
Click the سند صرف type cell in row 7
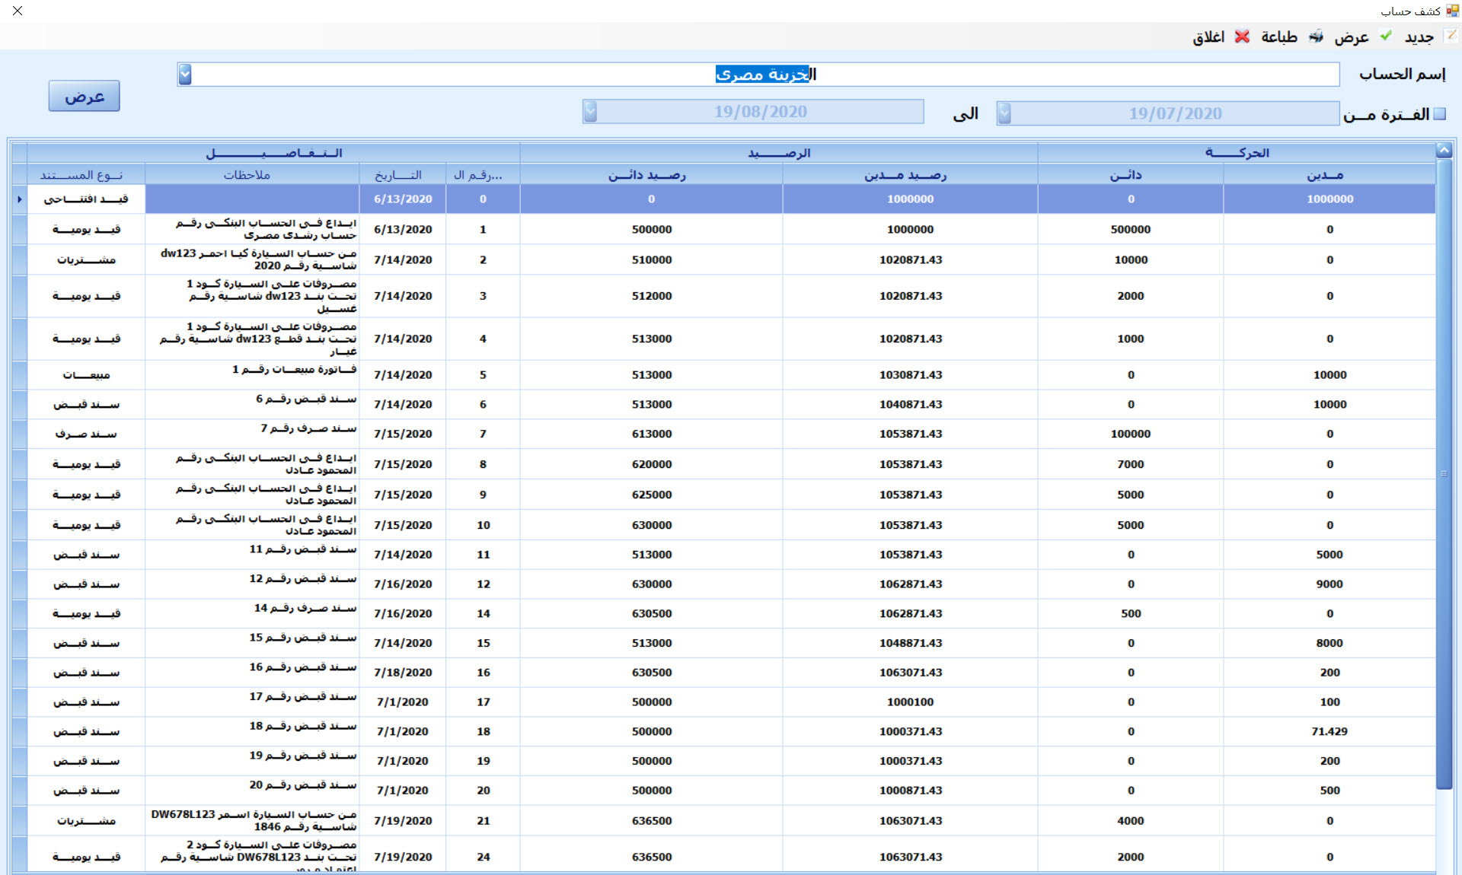pos(86,434)
